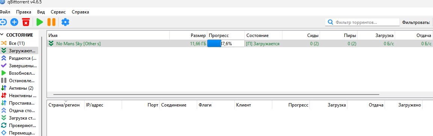Collapse the СОСТОЯНИЕ section chevron
The image size is (433, 136).
coord(2,35)
